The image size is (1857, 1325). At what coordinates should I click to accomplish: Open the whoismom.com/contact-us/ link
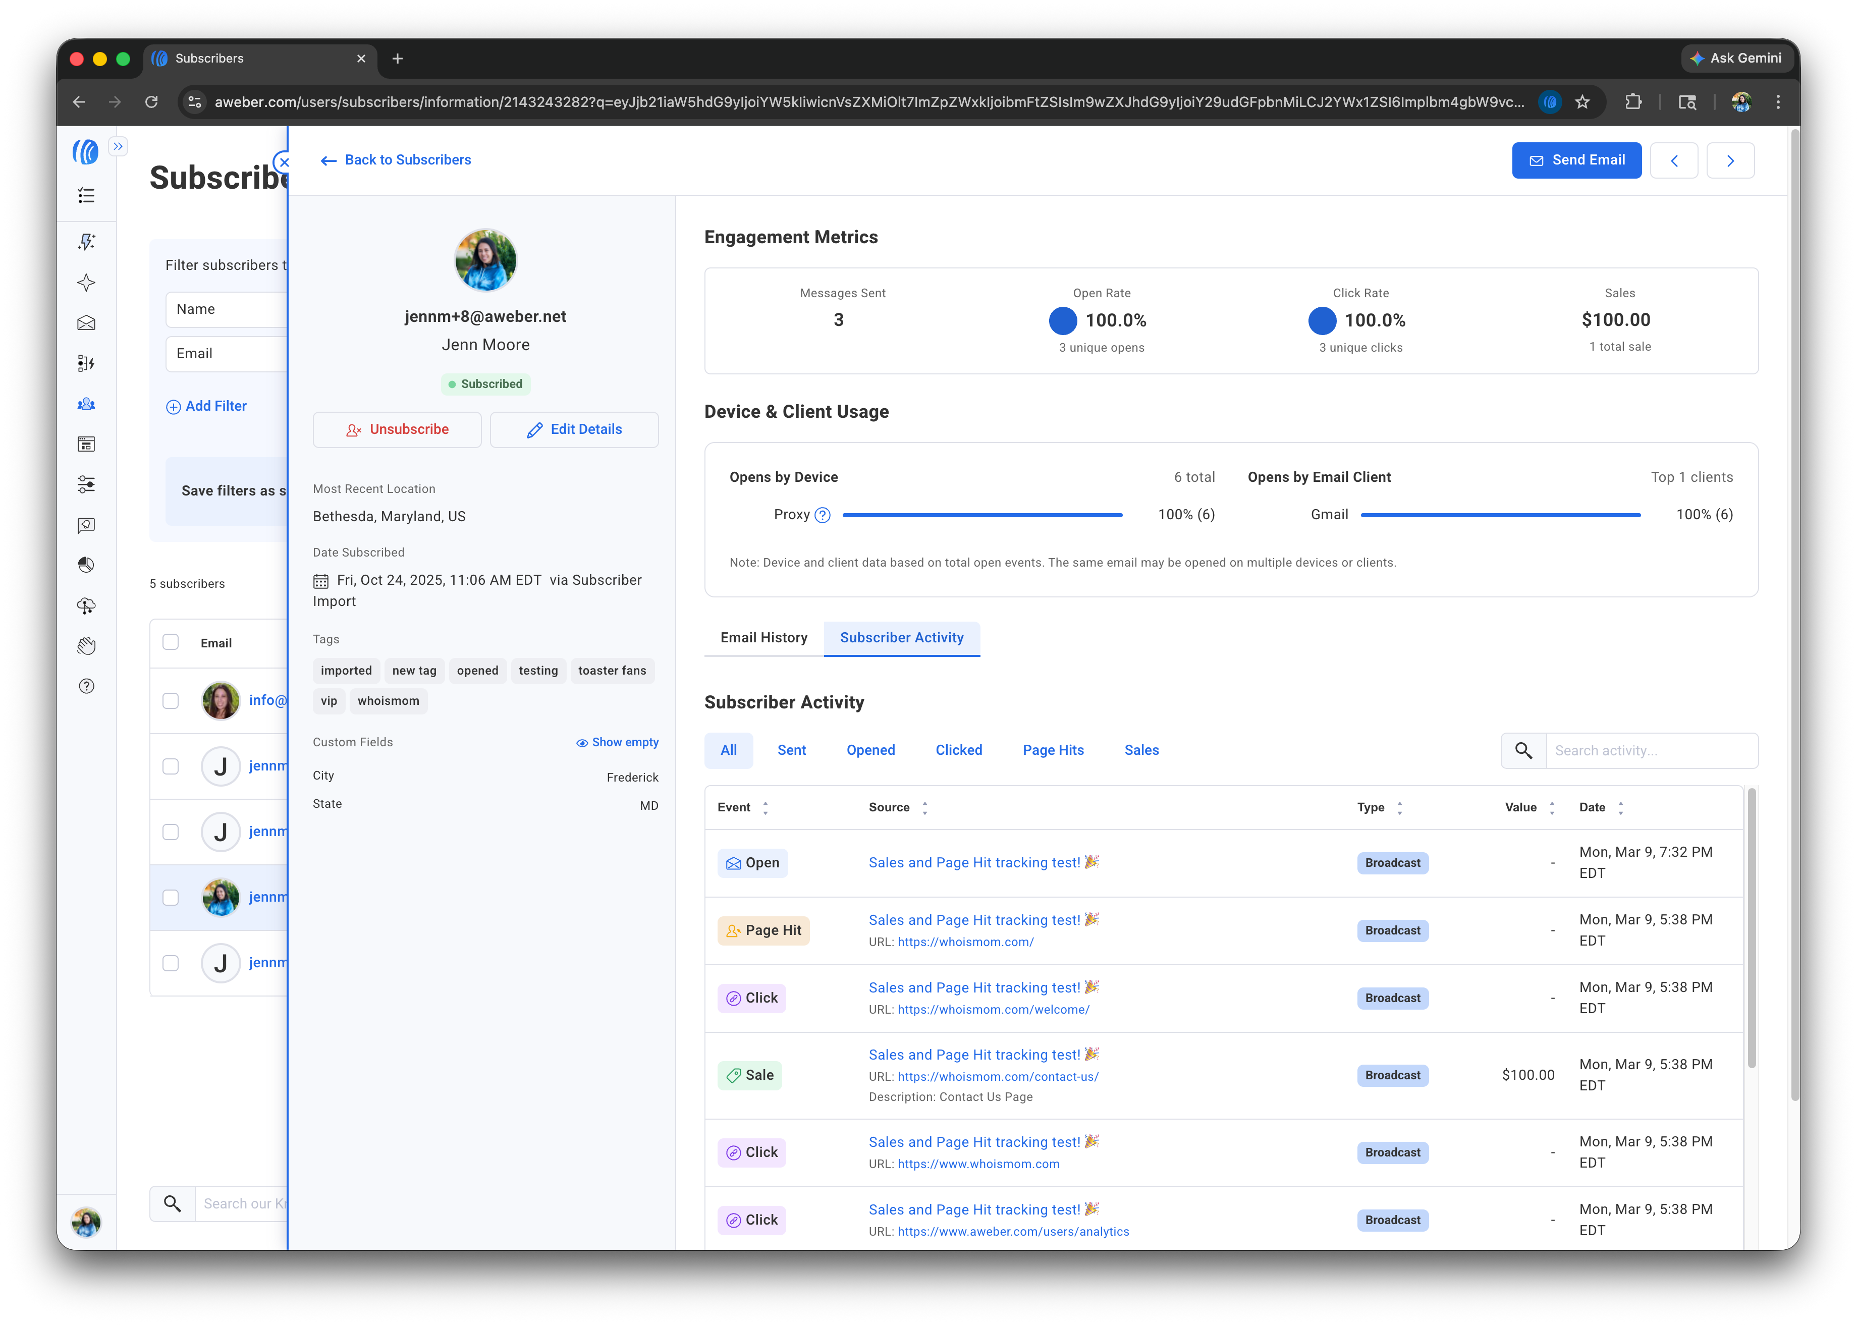coord(998,1077)
